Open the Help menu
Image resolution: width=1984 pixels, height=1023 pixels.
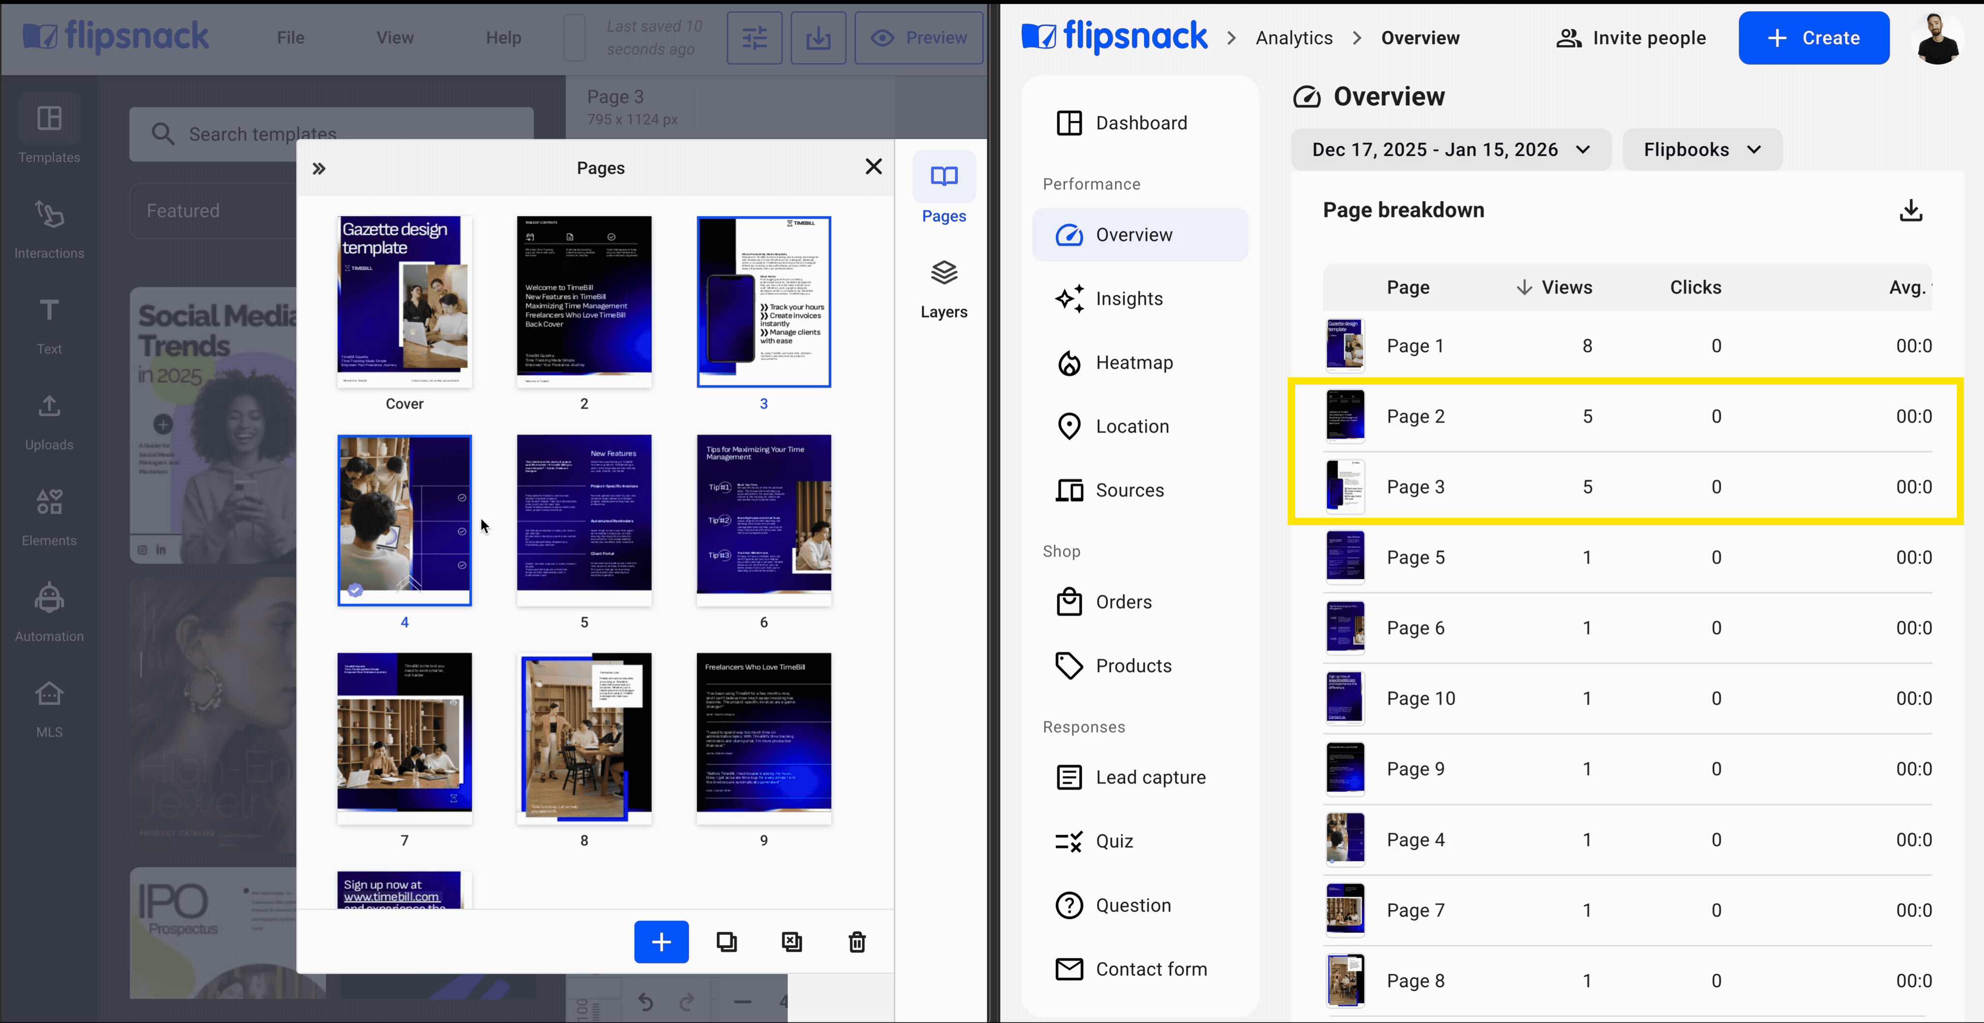pos(503,38)
